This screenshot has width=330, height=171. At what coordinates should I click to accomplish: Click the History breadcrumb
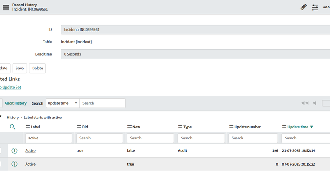(13, 118)
